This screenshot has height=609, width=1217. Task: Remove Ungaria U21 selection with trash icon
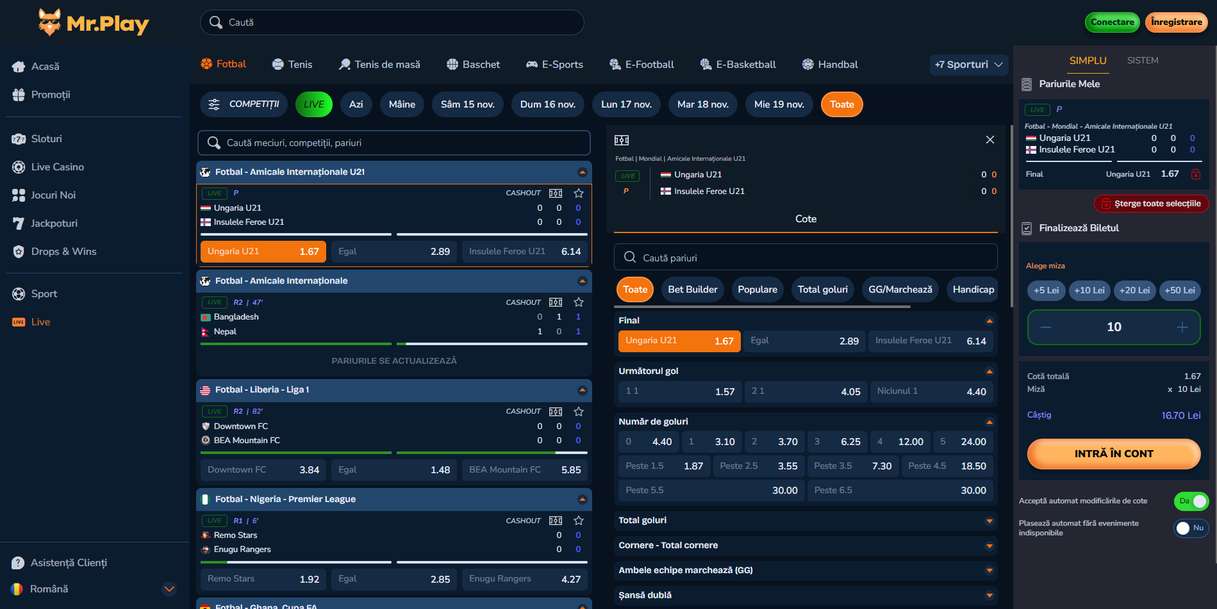(1195, 174)
